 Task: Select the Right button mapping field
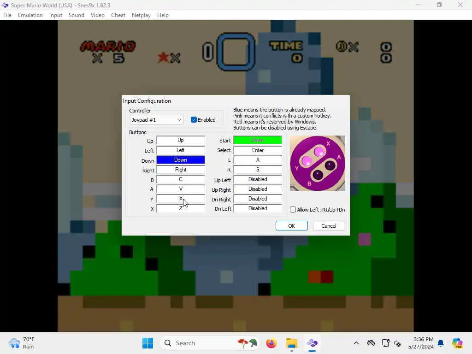click(x=181, y=170)
